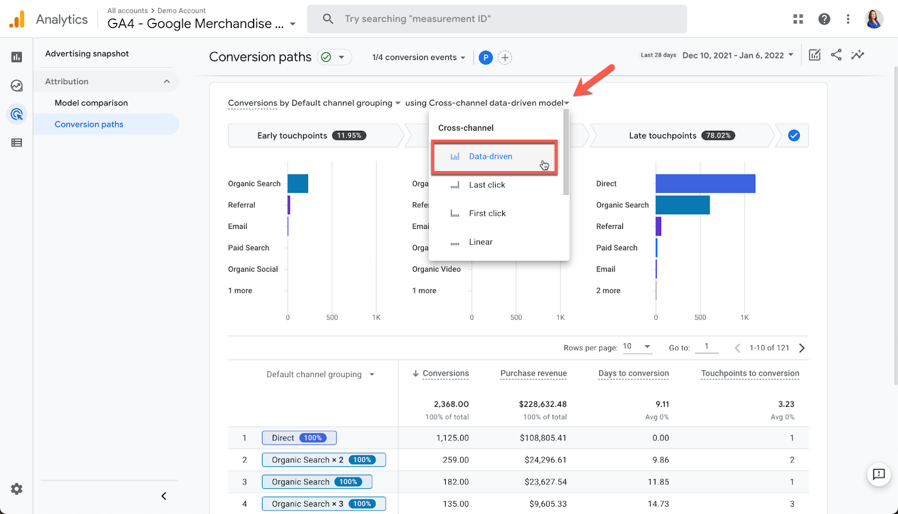This screenshot has width=898, height=514.
Task: Click the share report icon
Action: [836, 55]
